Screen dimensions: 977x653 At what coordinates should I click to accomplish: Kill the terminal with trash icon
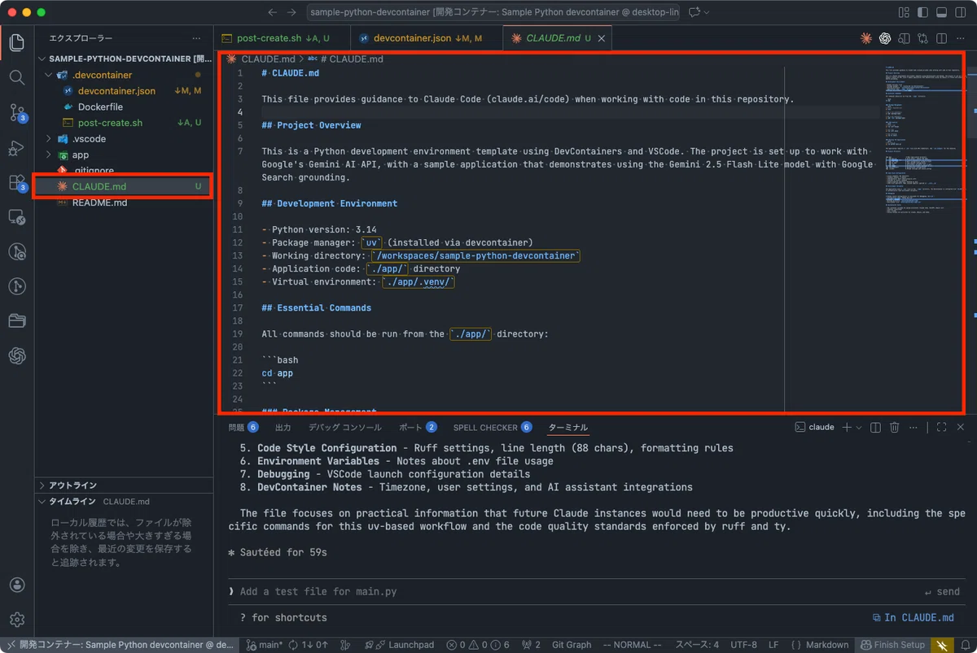[x=895, y=427]
